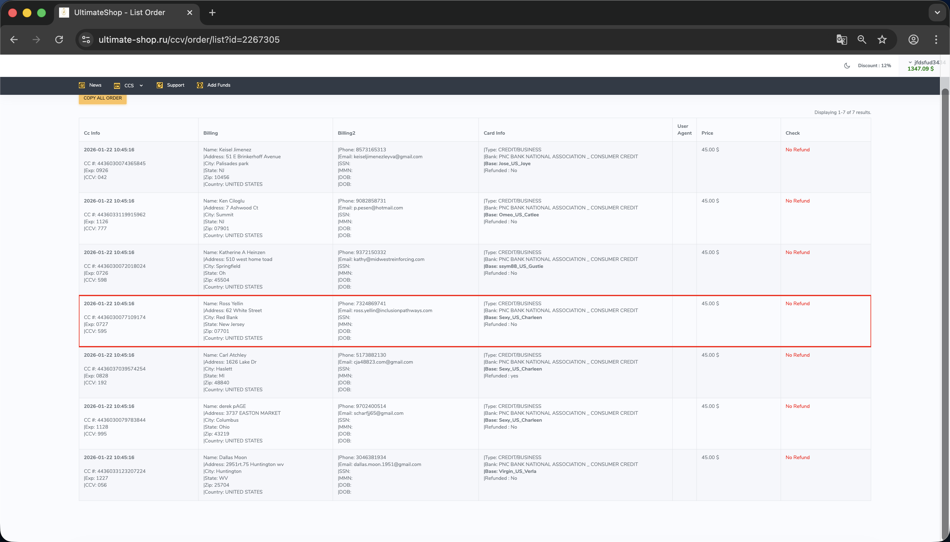Open a new browser tab
The height and width of the screenshot is (542, 950).
[212, 13]
